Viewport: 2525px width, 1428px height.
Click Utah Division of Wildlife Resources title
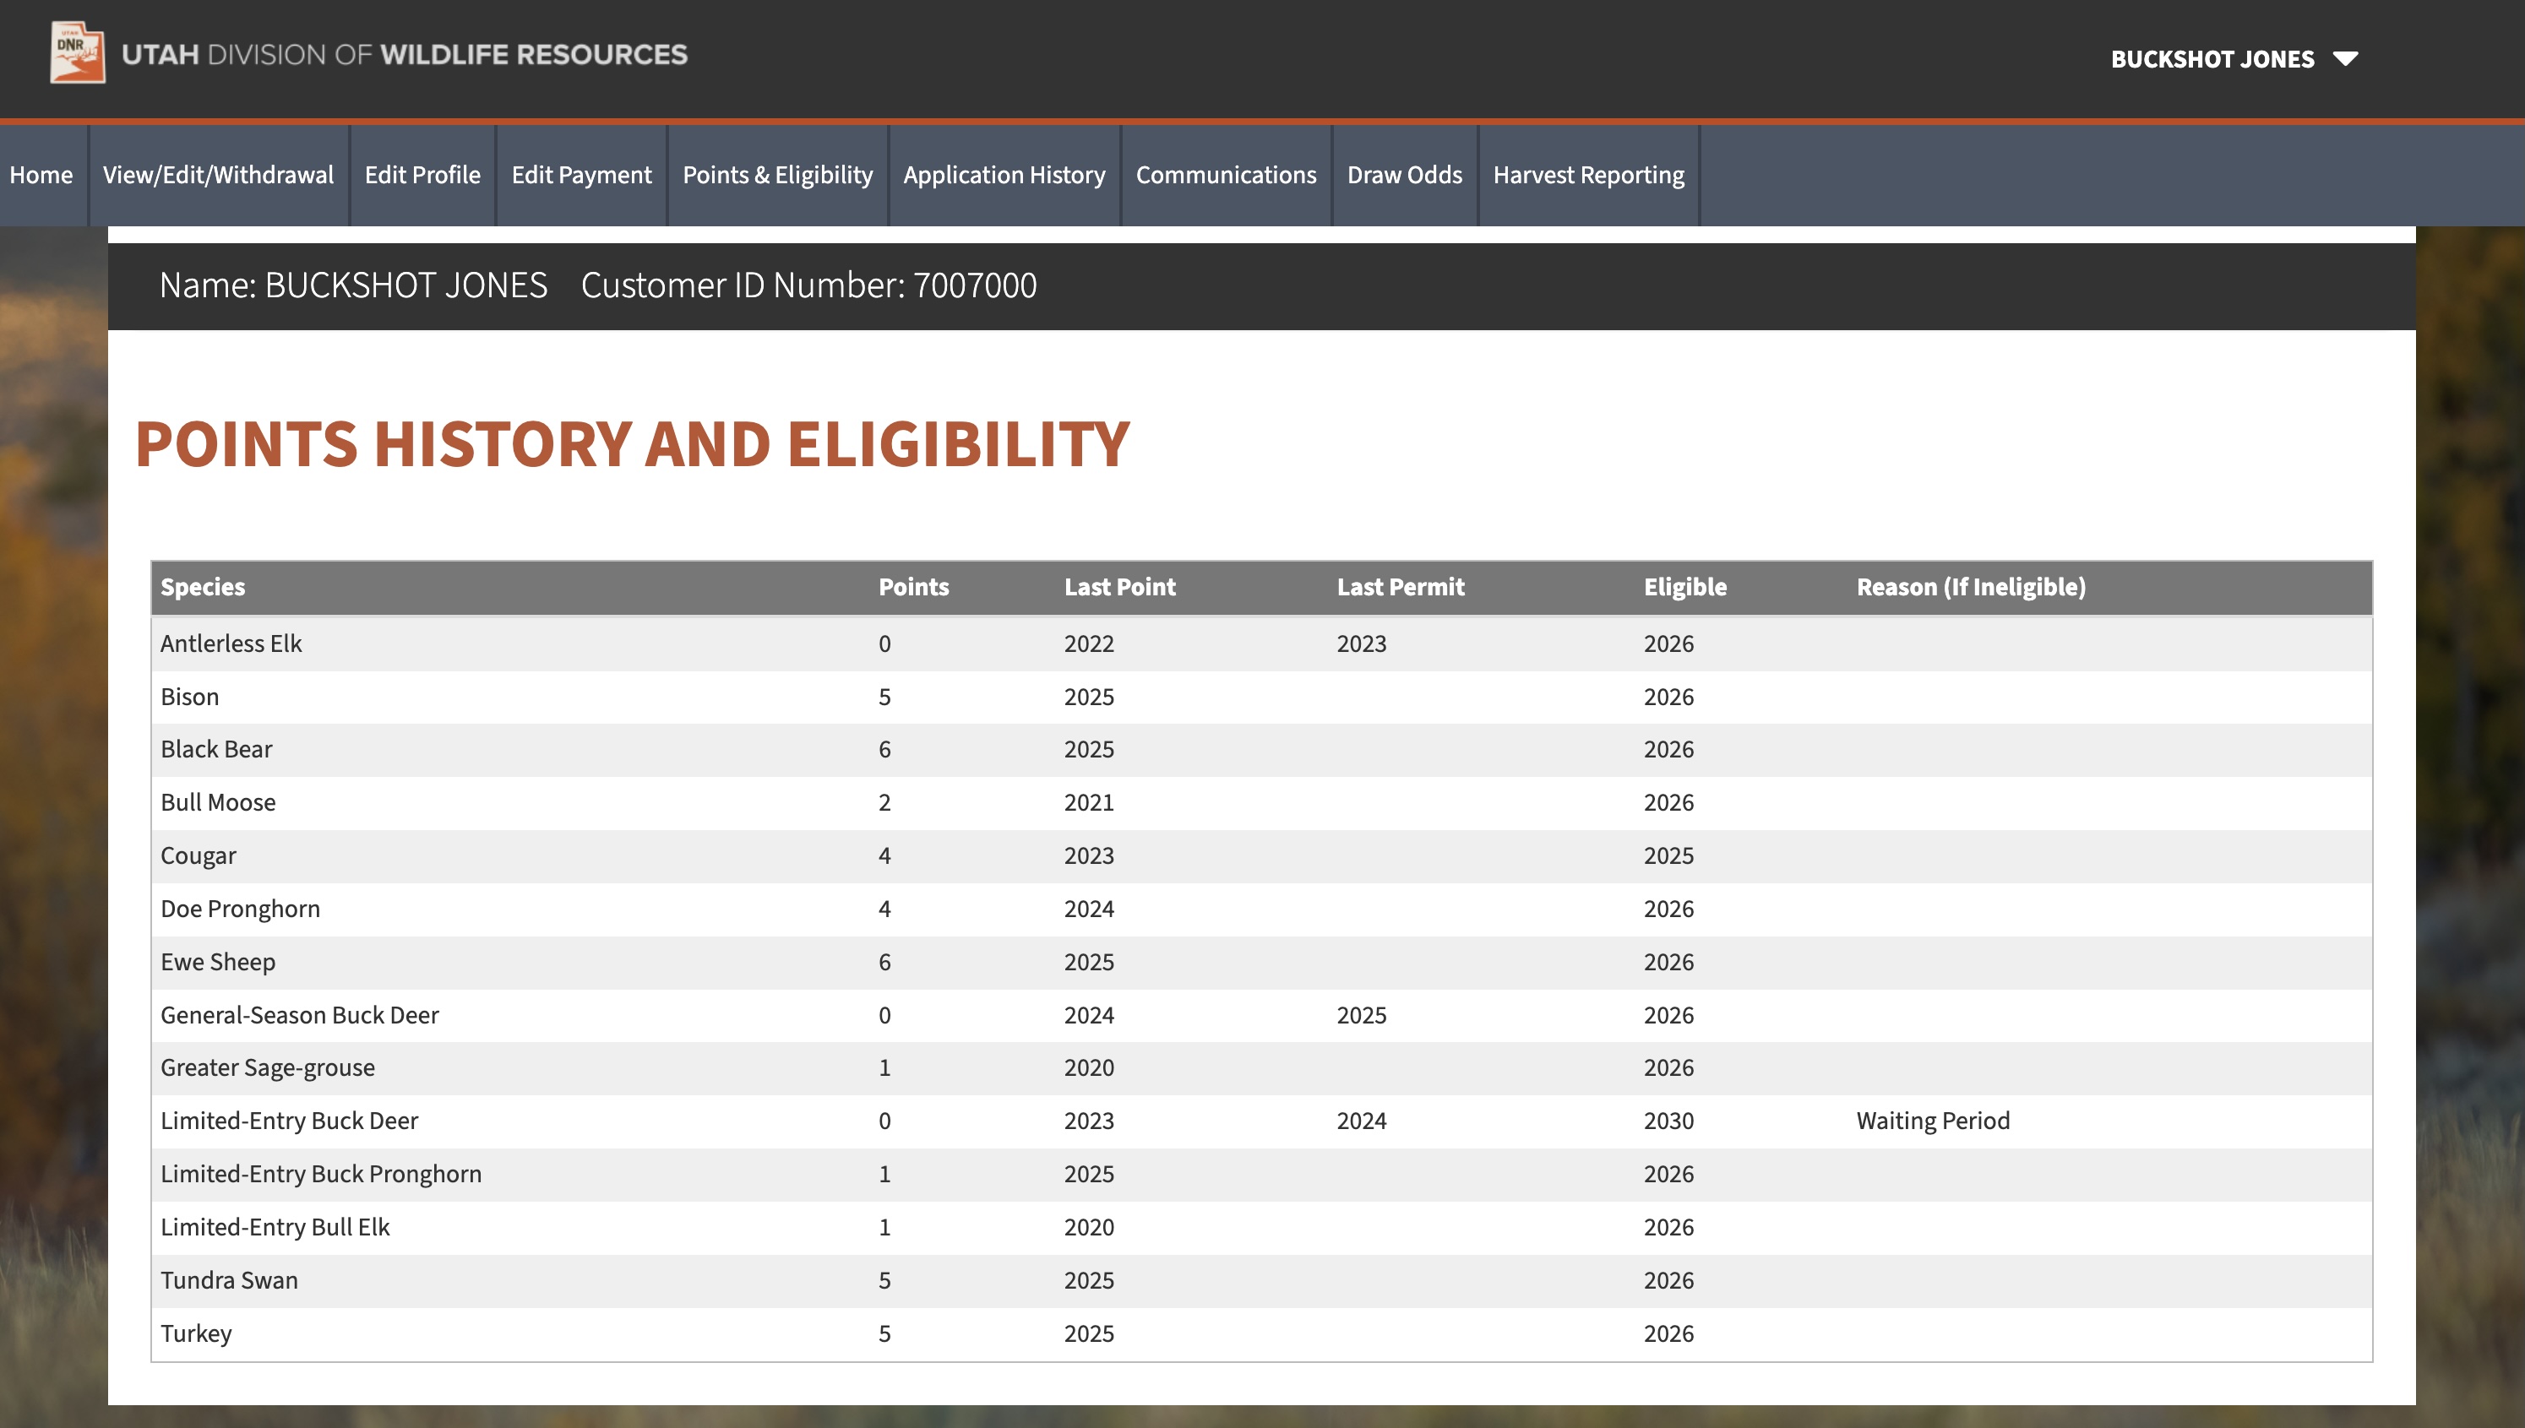tap(404, 54)
